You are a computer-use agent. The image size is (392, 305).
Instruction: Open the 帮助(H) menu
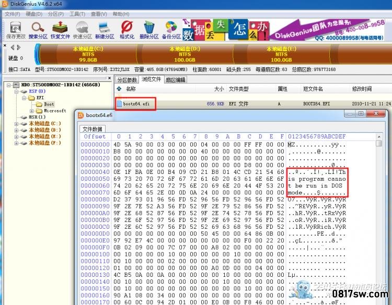click(x=121, y=14)
